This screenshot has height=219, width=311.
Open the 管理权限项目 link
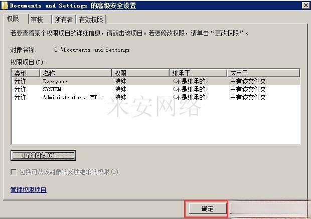click(29, 189)
